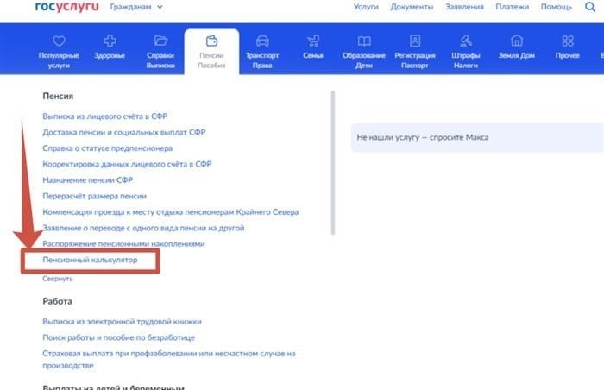
Task: Open the Пенсионный калькулятор link
Action: pyautogui.click(x=90, y=260)
